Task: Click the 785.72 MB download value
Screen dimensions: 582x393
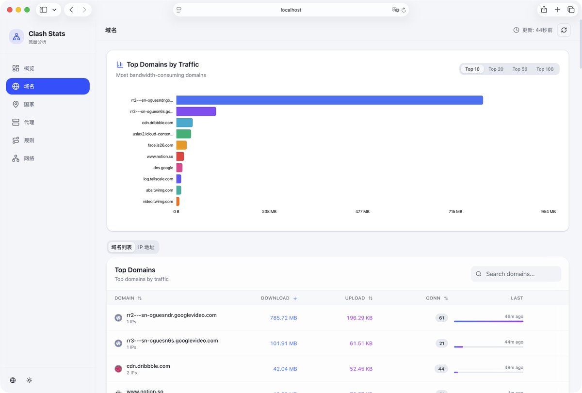Action: pyautogui.click(x=284, y=318)
